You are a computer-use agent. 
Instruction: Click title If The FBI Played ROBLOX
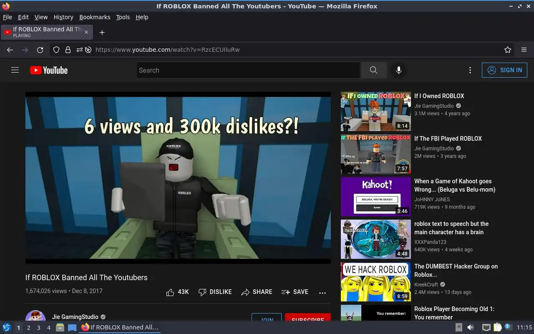click(448, 139)
